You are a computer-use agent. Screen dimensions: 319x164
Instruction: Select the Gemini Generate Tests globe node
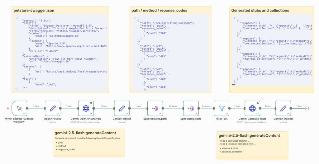pos(252,108)
